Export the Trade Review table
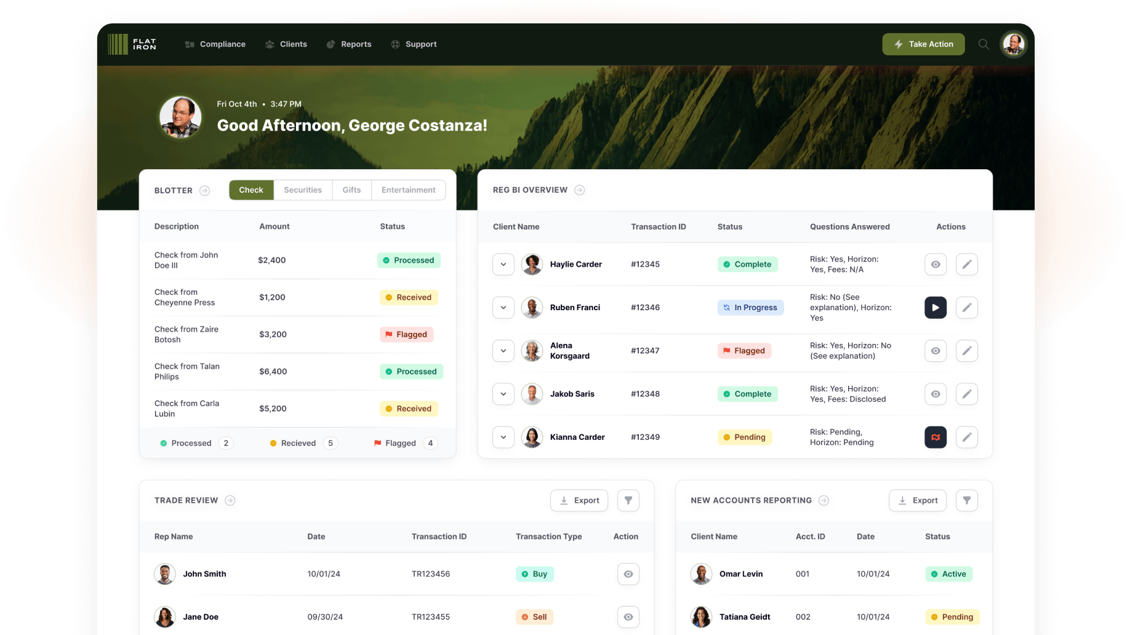 click(x=579, y=501)
